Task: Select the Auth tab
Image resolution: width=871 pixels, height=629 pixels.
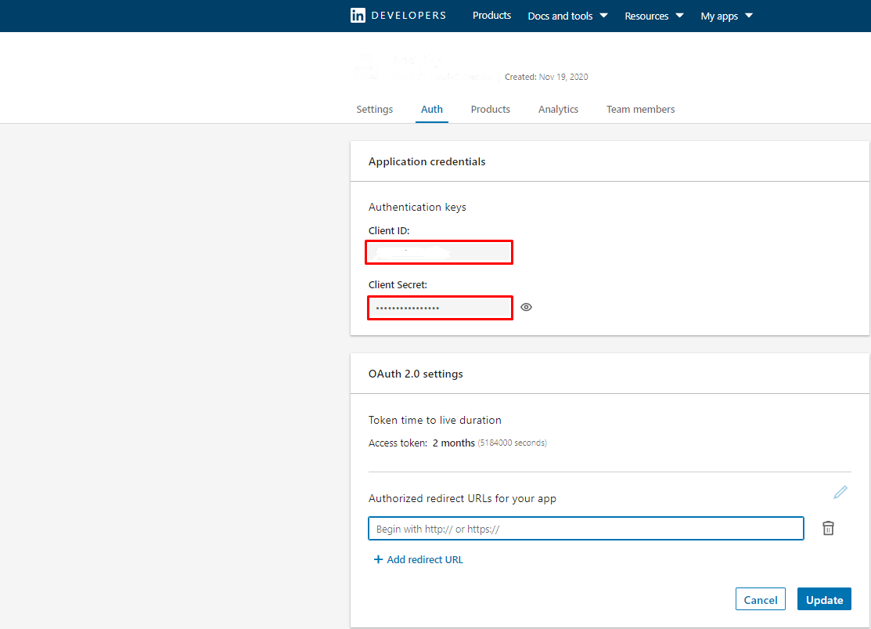Action: pos(432,109)
